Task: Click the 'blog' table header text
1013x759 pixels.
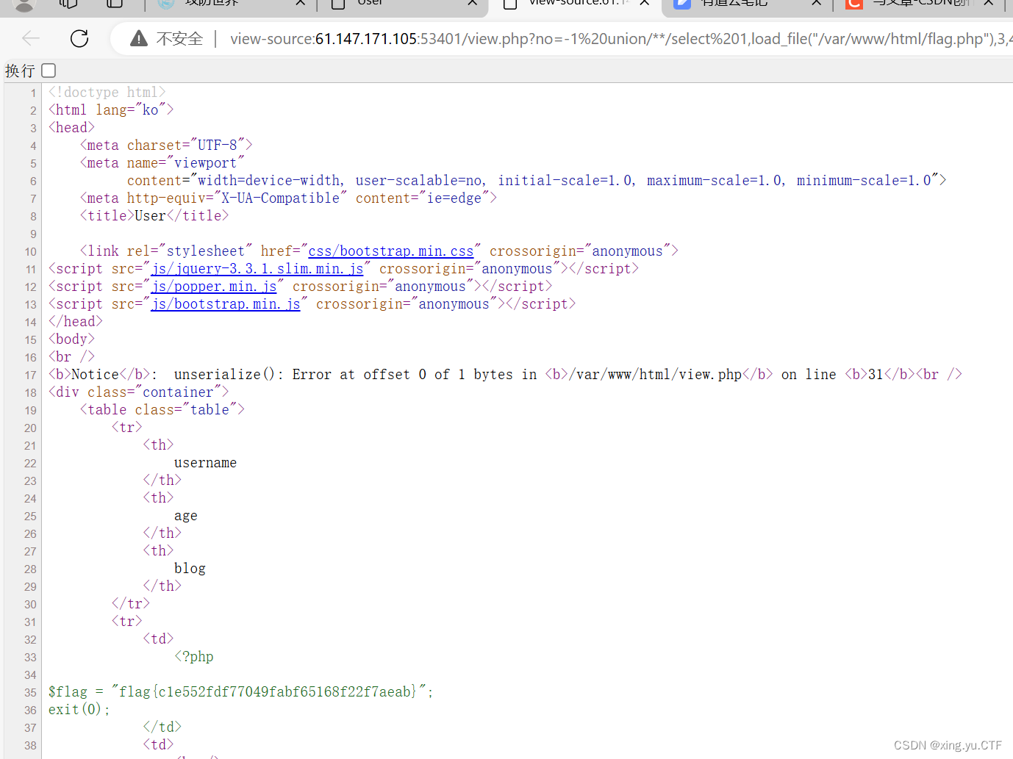Action: tap(190, 569)
